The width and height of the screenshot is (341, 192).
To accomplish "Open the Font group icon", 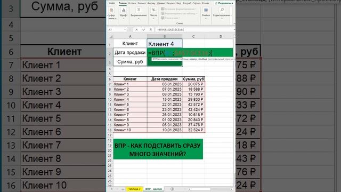I will tap(124, 10).
